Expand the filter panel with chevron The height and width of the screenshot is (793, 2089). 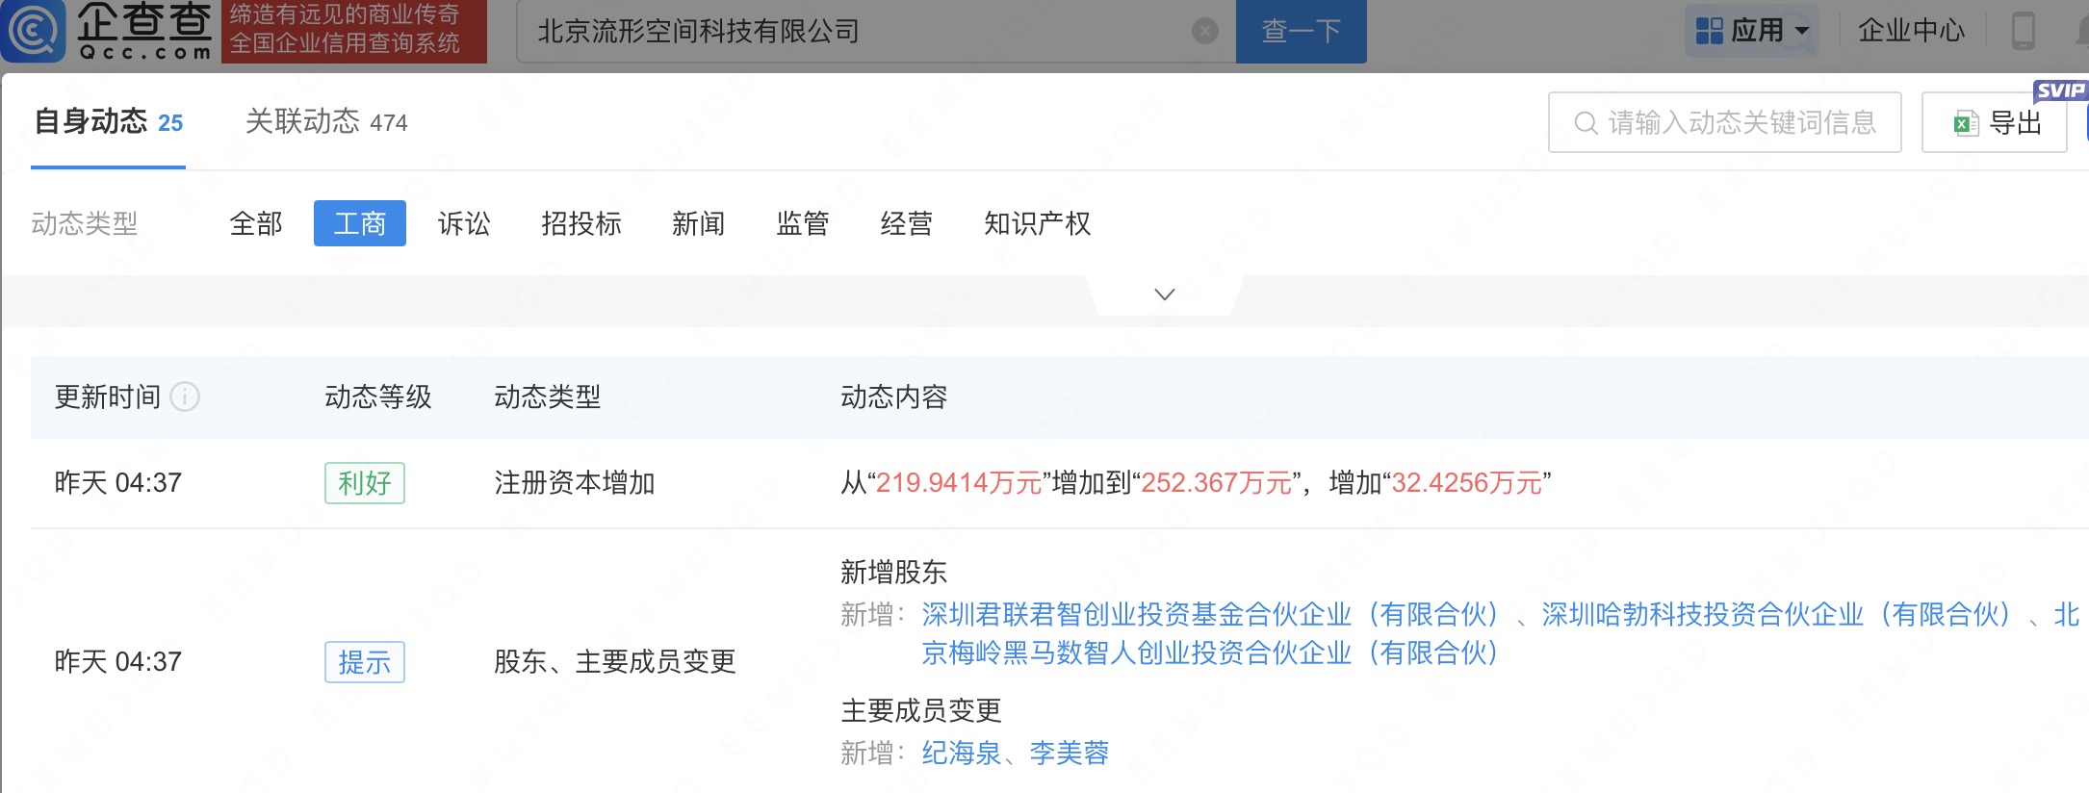tap(1164, 294)
